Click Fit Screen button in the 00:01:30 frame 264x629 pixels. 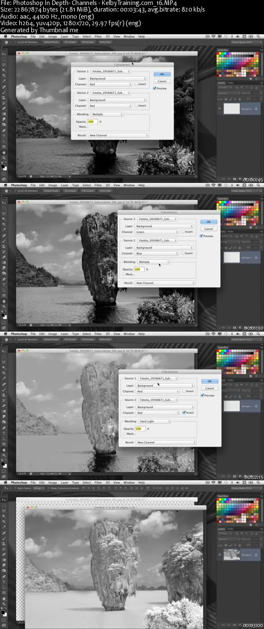click(x=69, y=190)
